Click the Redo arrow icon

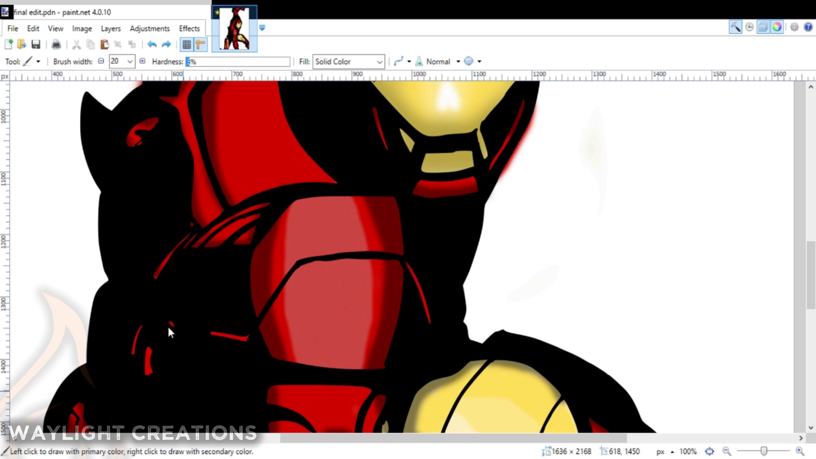tap(166, 44)
